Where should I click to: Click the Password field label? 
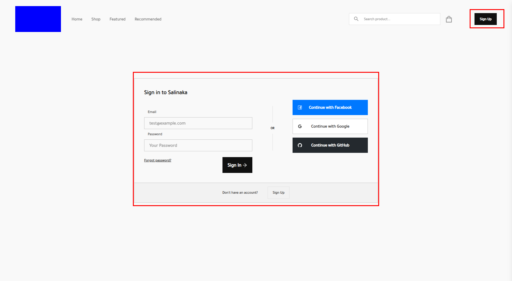coord(155,134)
